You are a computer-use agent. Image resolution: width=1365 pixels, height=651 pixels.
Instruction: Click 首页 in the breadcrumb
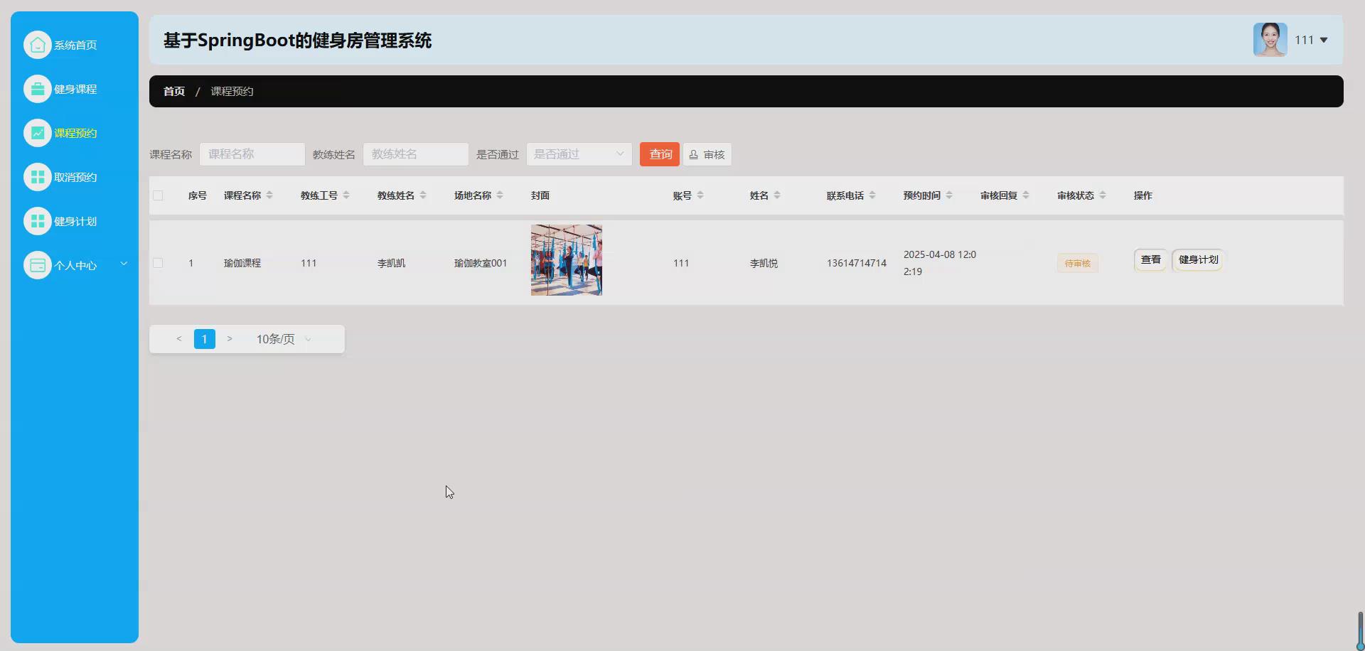[x=173, y=91]
